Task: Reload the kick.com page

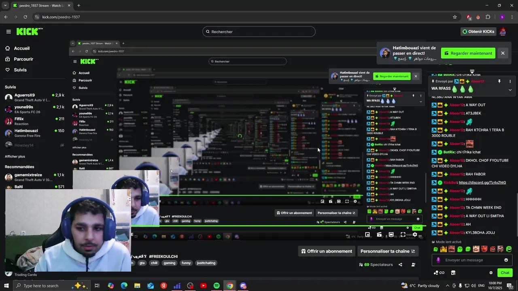Action: tap(25, 17)
